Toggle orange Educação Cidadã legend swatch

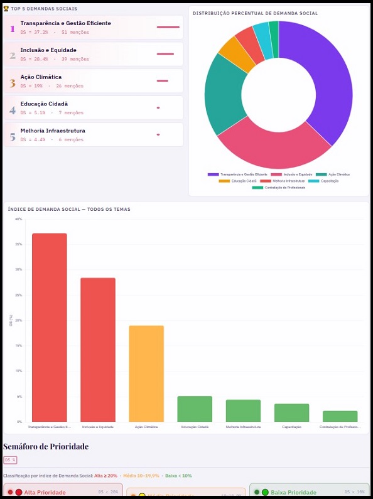pos(224,181)
